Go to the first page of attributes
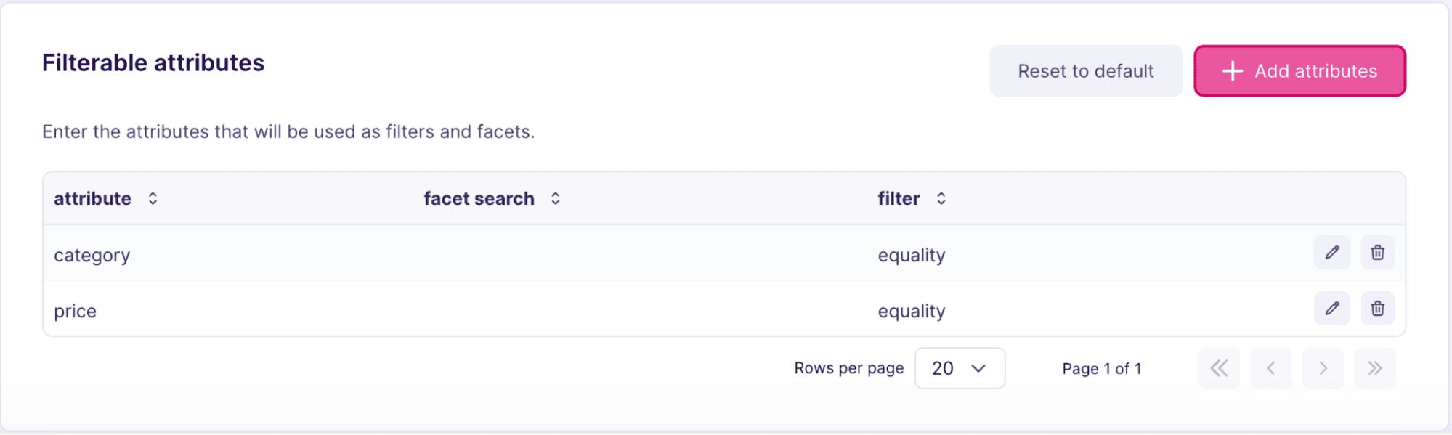The image size is (1452, 435). (x=1219, y=368)
